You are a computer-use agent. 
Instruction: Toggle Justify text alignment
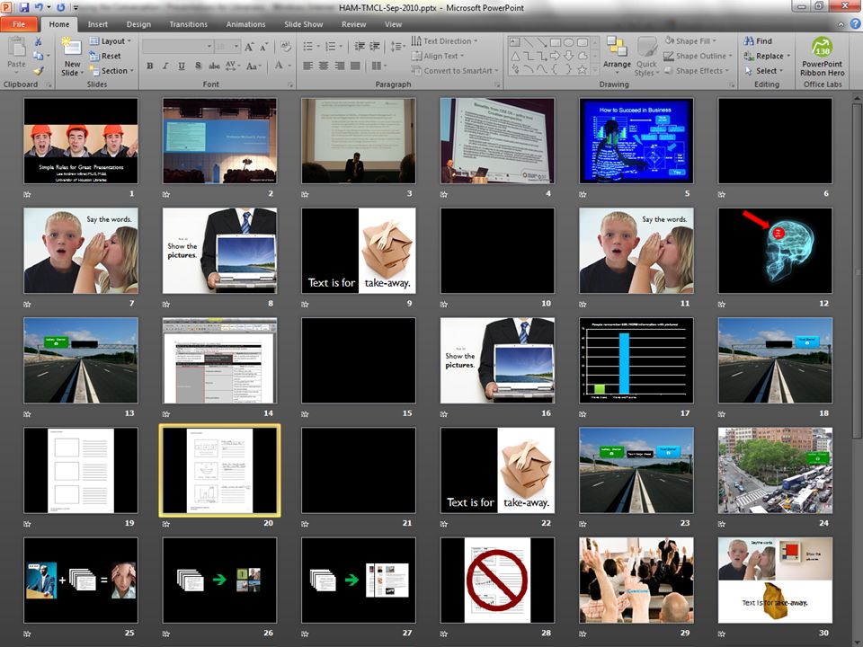pos(356,66)
